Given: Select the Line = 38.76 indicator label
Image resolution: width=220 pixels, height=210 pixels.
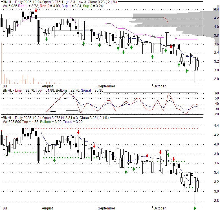Looking at the screenshot, I should pyautogui.click(x=25, y=90).
